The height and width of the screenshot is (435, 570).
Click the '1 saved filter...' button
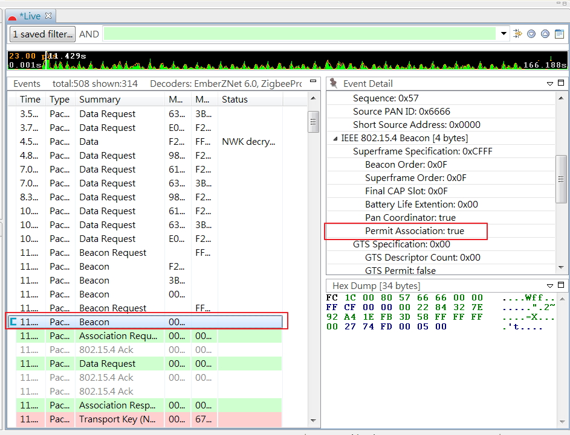[41, 34]
